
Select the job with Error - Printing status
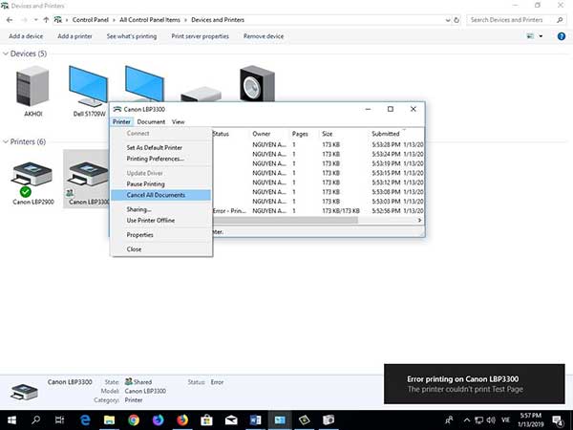318,211
